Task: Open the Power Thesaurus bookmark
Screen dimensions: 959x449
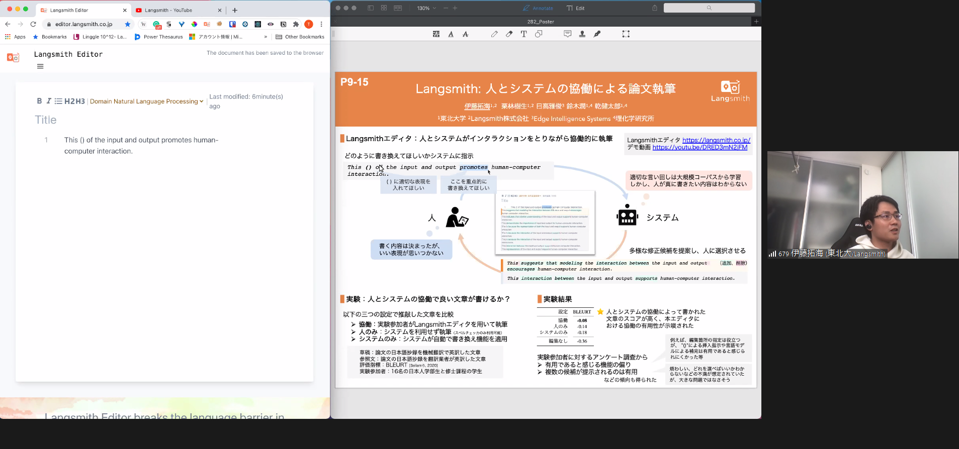Action: (158, 37)
